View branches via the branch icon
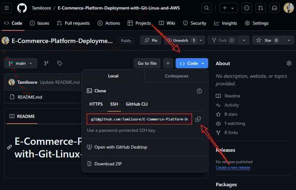The height and width of the screenshot is (190, 296). coord(46,63)
